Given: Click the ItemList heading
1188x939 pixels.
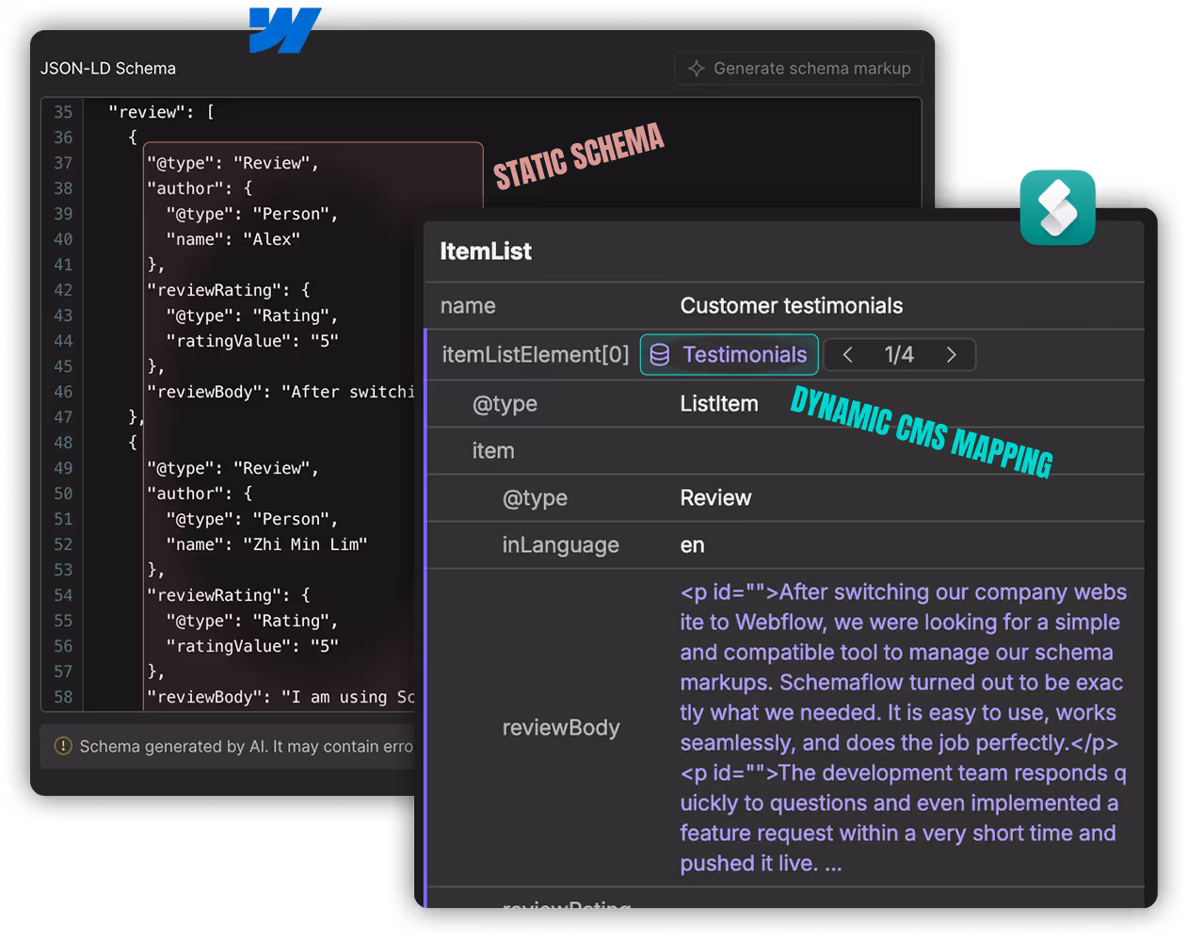Looking at the screenshot, I should coord(486,251).
